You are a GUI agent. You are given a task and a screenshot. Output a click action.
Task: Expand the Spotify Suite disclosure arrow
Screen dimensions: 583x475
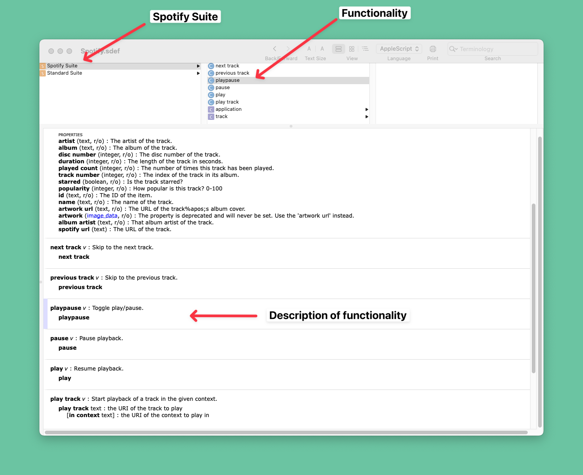coord(198,66)
